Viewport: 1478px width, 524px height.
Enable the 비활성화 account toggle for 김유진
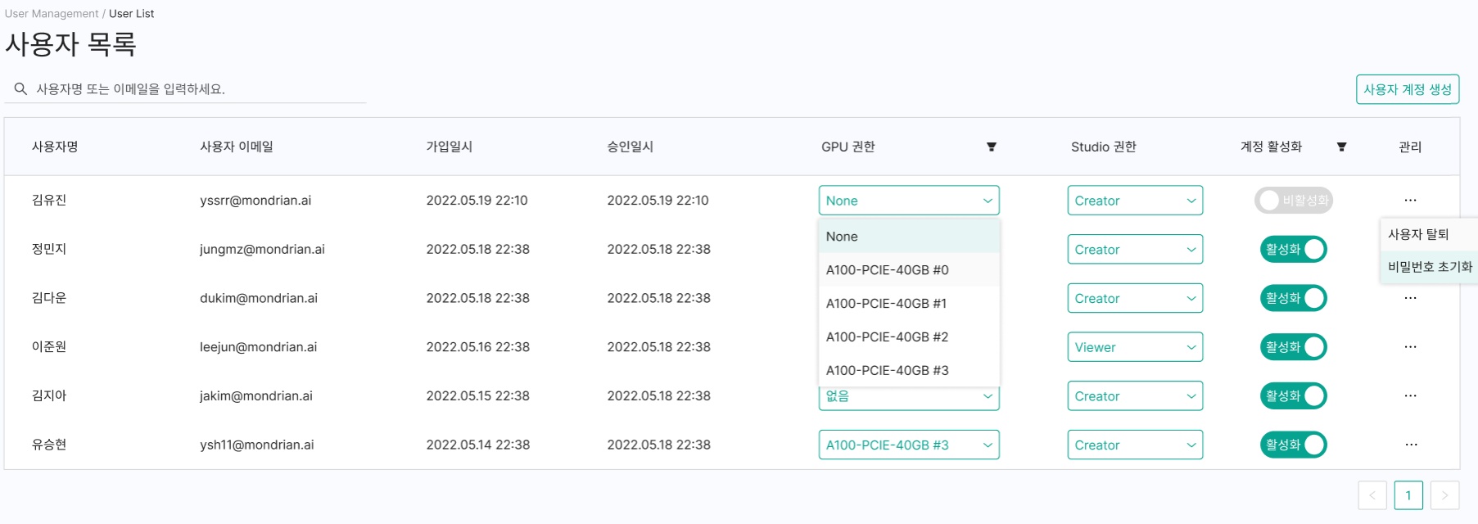pos(1293,201)
